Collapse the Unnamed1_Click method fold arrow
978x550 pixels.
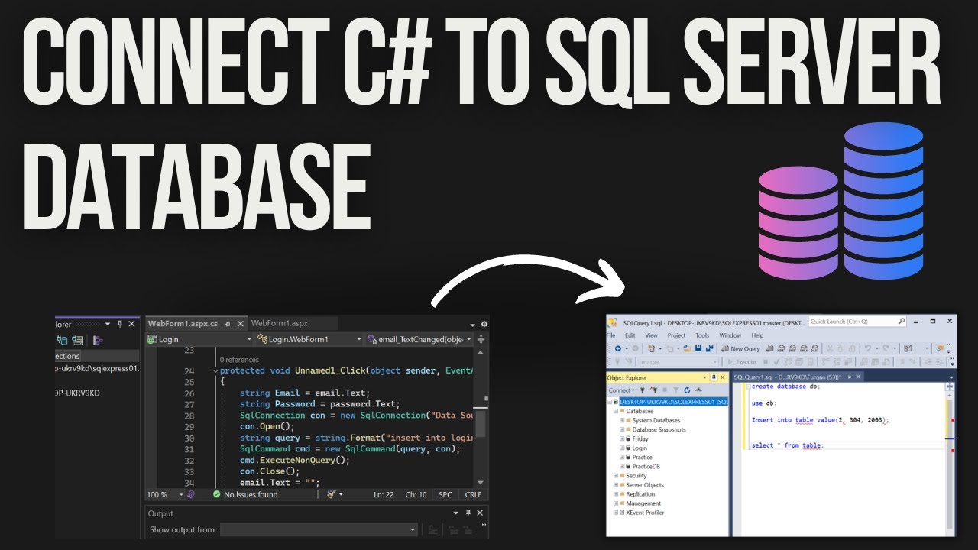(x=215, y=370)
